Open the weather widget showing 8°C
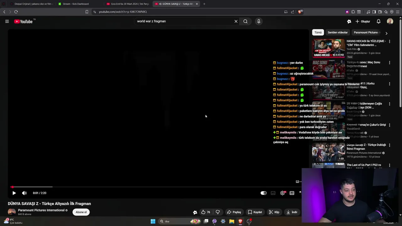 [13, 221]
